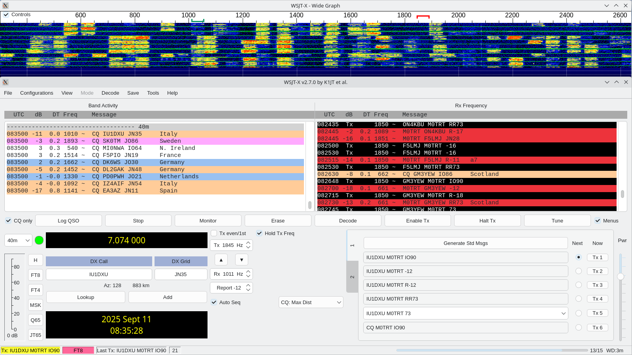Select the CQ DK6WS JO30 Germany row
The image size is (632, 355).
(155, 162)
